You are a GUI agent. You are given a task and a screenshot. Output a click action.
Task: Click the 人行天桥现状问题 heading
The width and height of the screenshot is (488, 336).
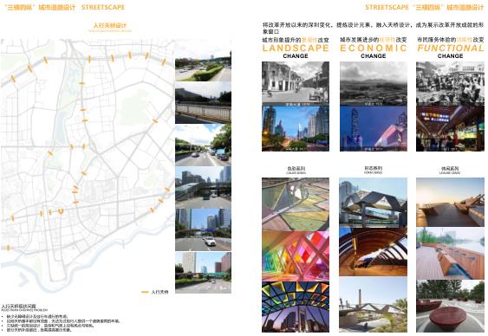[19, 307]
